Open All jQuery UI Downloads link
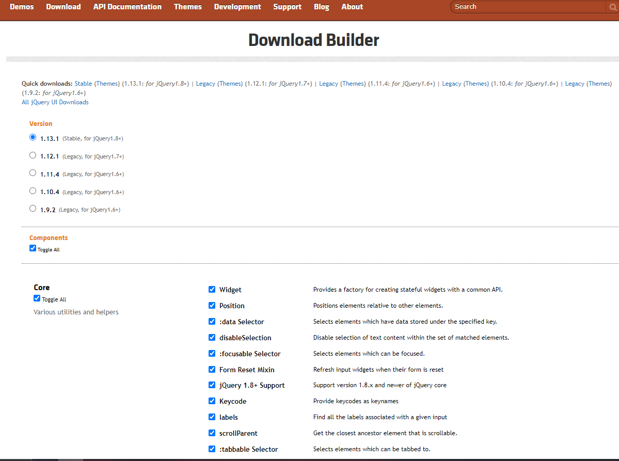This screenshot has height=461, width=619. pyautogui.click(x=55, y=102)
